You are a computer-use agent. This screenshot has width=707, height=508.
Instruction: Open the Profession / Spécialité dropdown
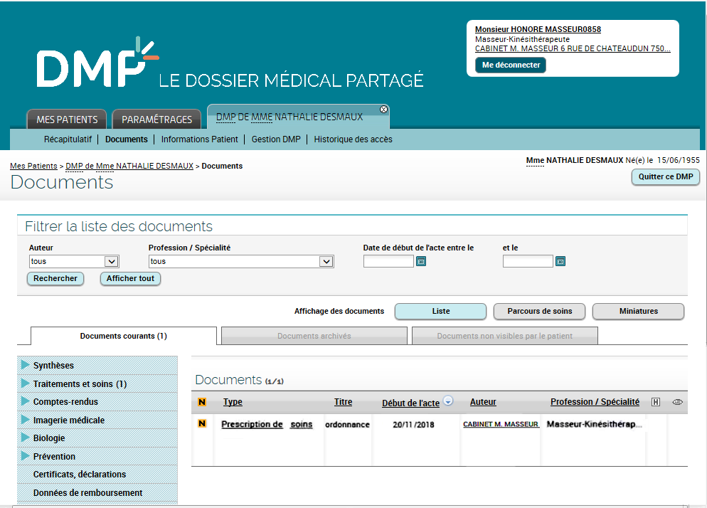pyautogui.click(x=241, y=261)
